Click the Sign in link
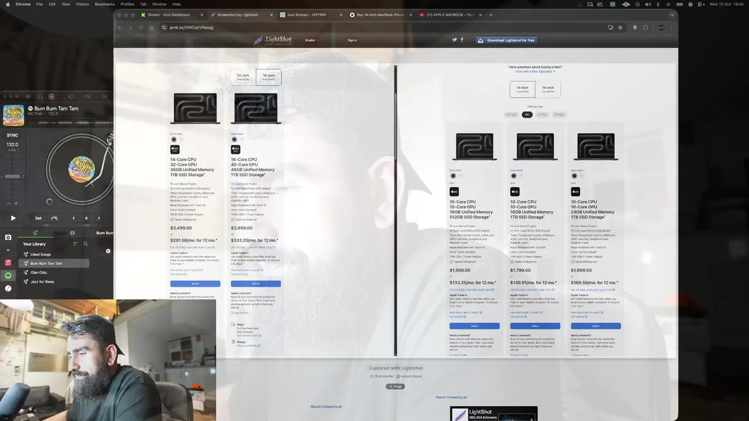Screen dimensions: 749x421 352,40
